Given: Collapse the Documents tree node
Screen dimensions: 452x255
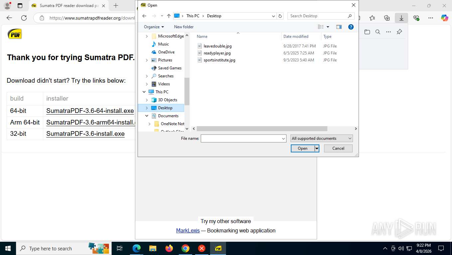Looking at the screenshot, I should click(x=147, y=116).
